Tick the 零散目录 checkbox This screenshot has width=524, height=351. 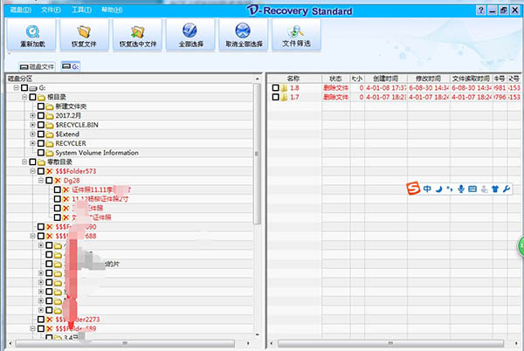click(x=32, y=162)
